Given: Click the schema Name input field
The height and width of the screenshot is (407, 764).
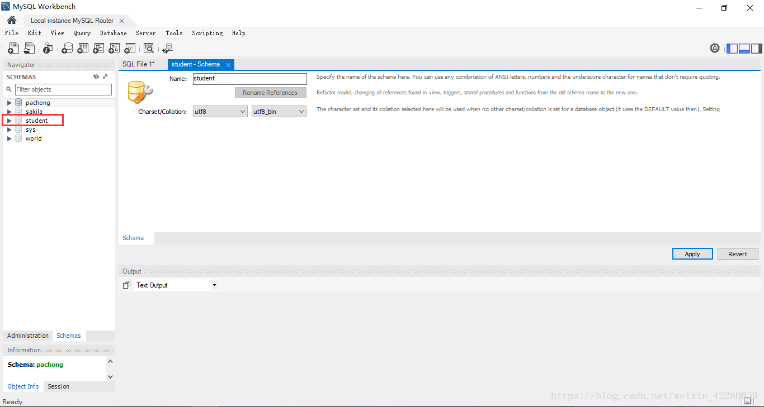Looking at the screenshot, I should (250, 79).
